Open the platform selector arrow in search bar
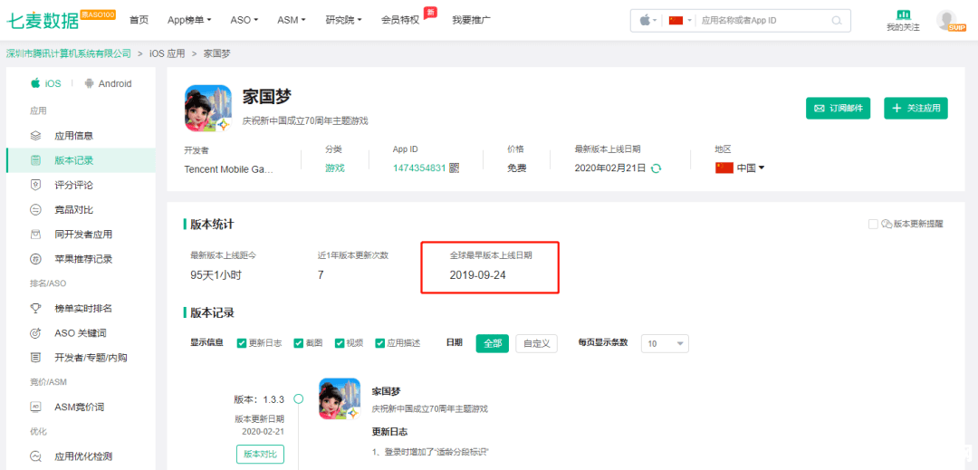The width and height of the screenshot is (978, 470). pyautogui.click(x=655, y=21)
